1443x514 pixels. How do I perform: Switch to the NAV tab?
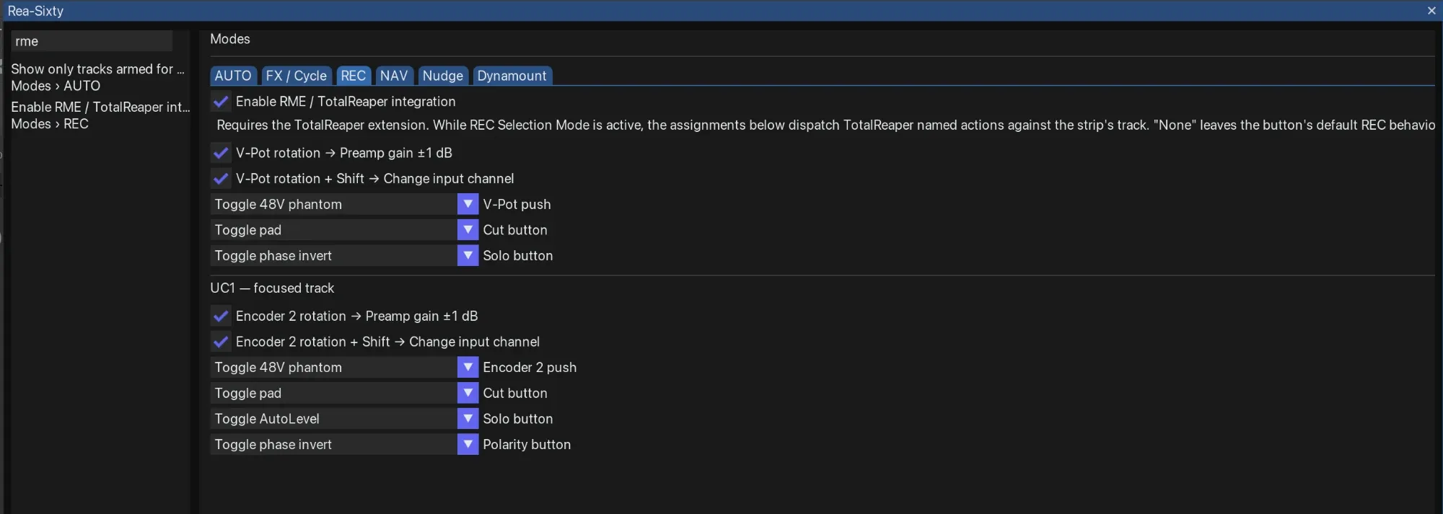pos(394,76)
